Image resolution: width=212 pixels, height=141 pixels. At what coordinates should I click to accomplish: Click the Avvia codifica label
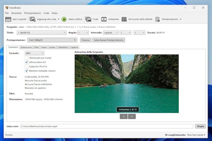point(75,19)
